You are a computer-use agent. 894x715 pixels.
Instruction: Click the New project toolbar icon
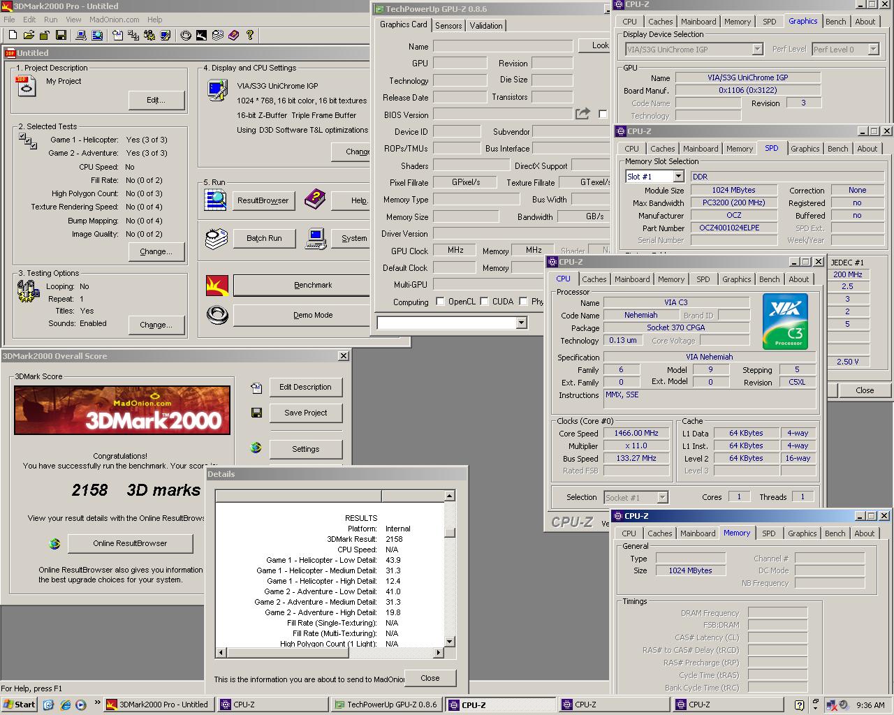click(x=13, y=35)
